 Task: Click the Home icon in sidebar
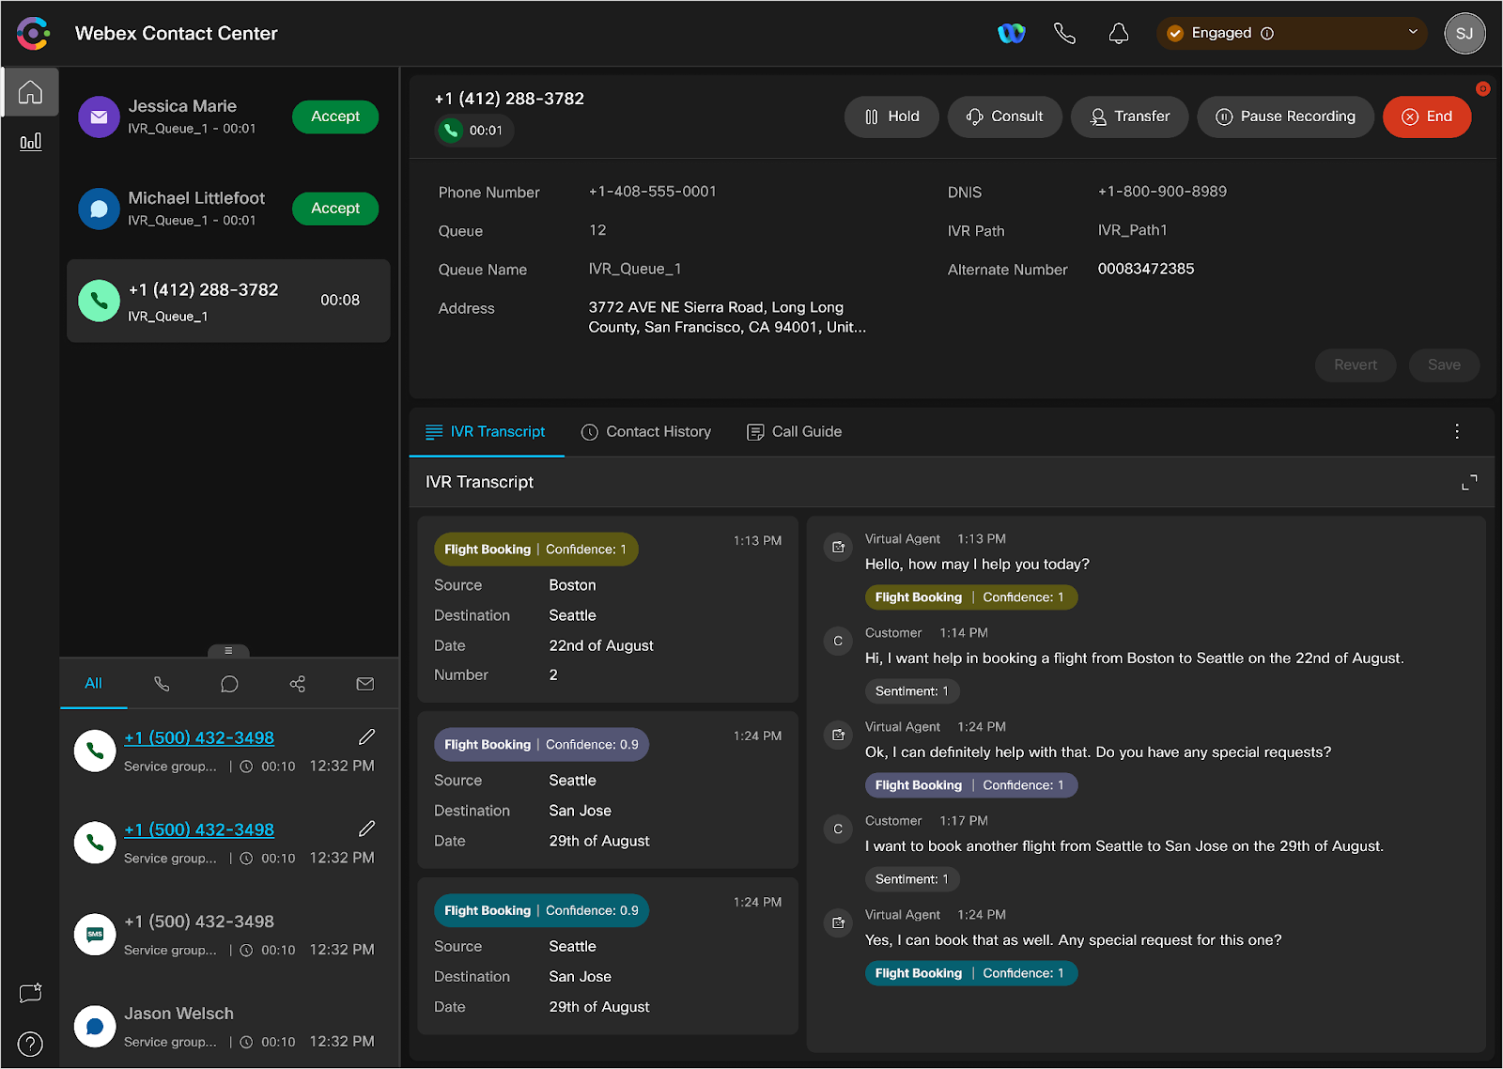point(30,92)
